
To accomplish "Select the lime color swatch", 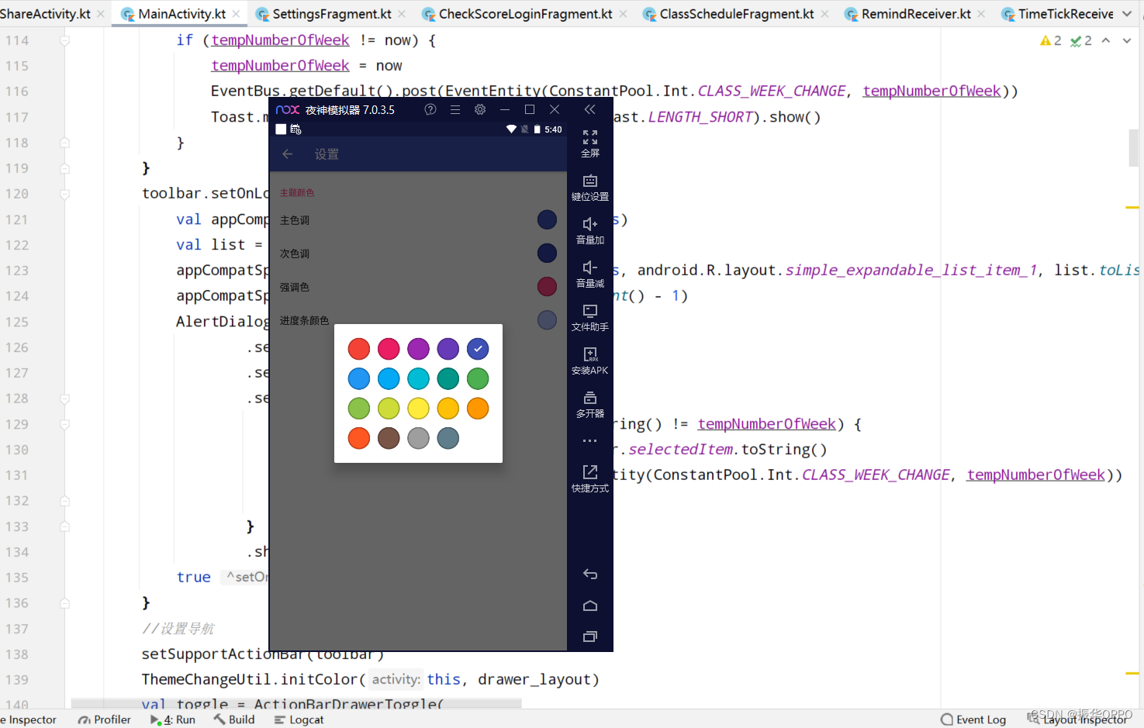I will pos(389,409).
